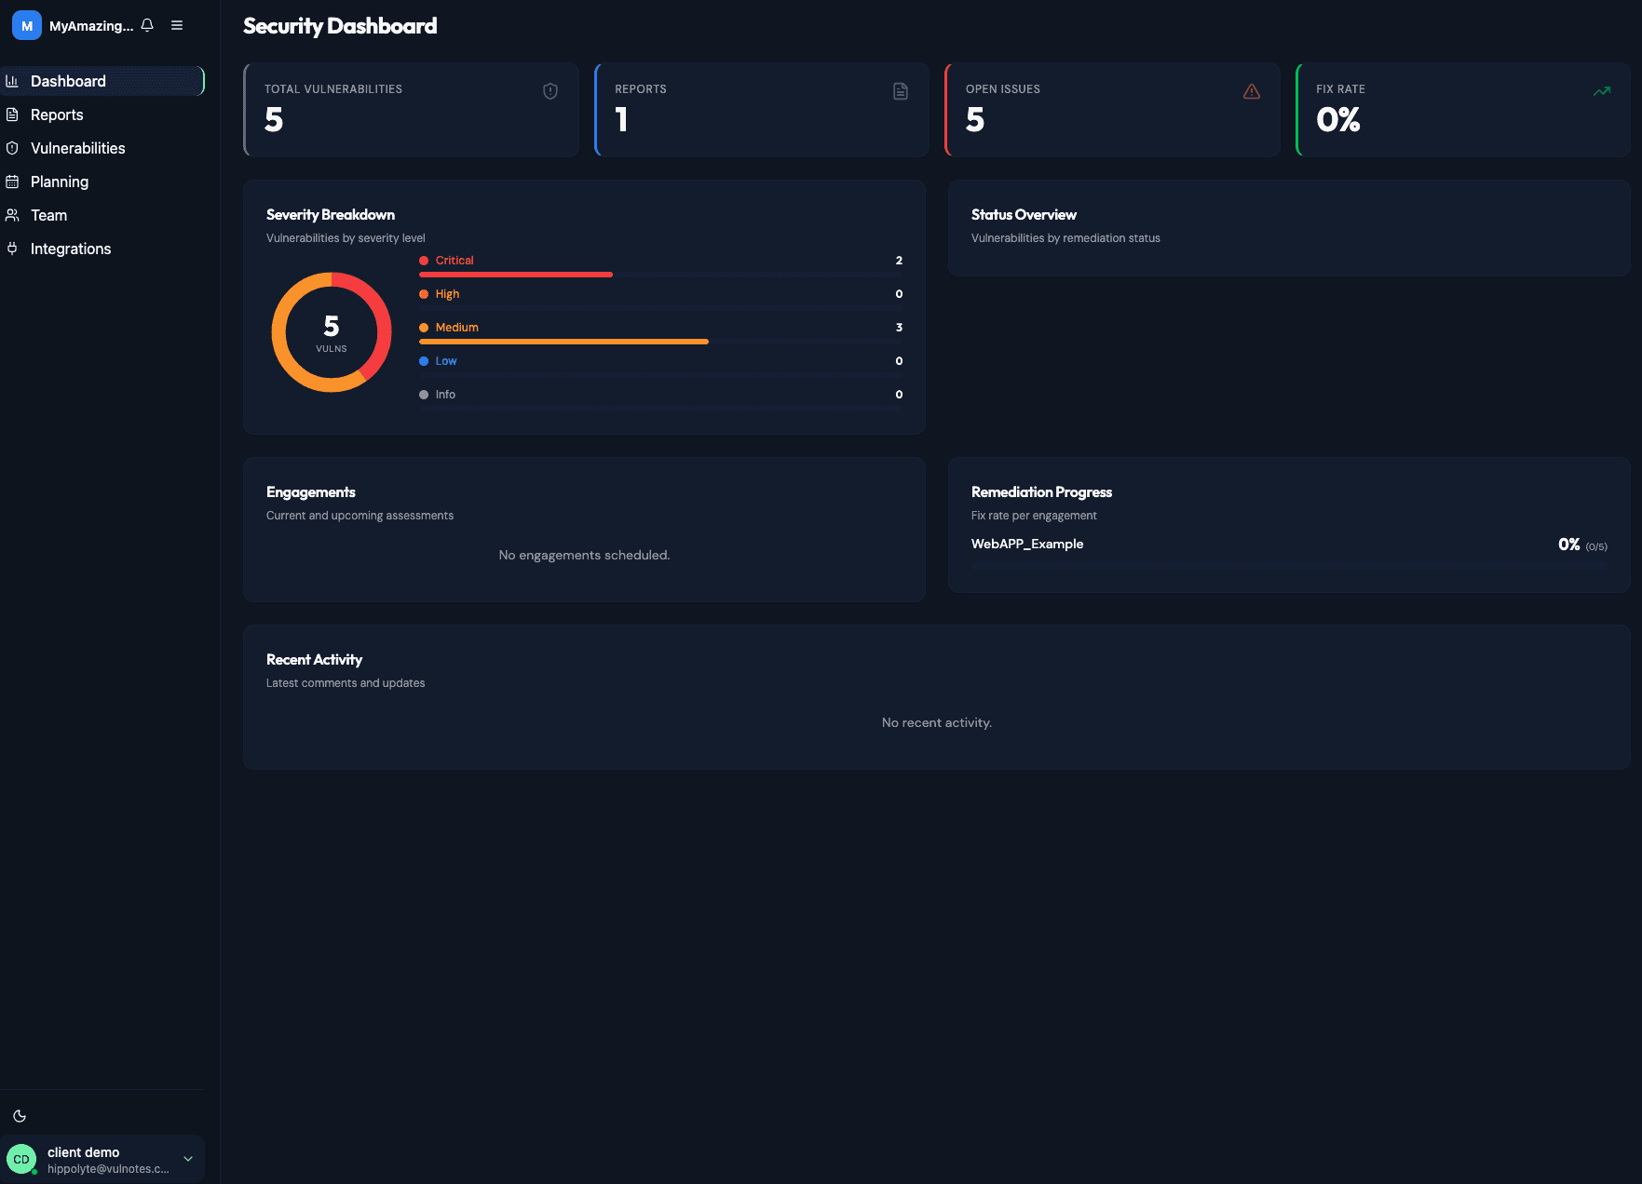Viewport: 1642px width, 1184px height.
Task: Open the MyAmazing workspace switcher
Action: click(x=73, y=25)
